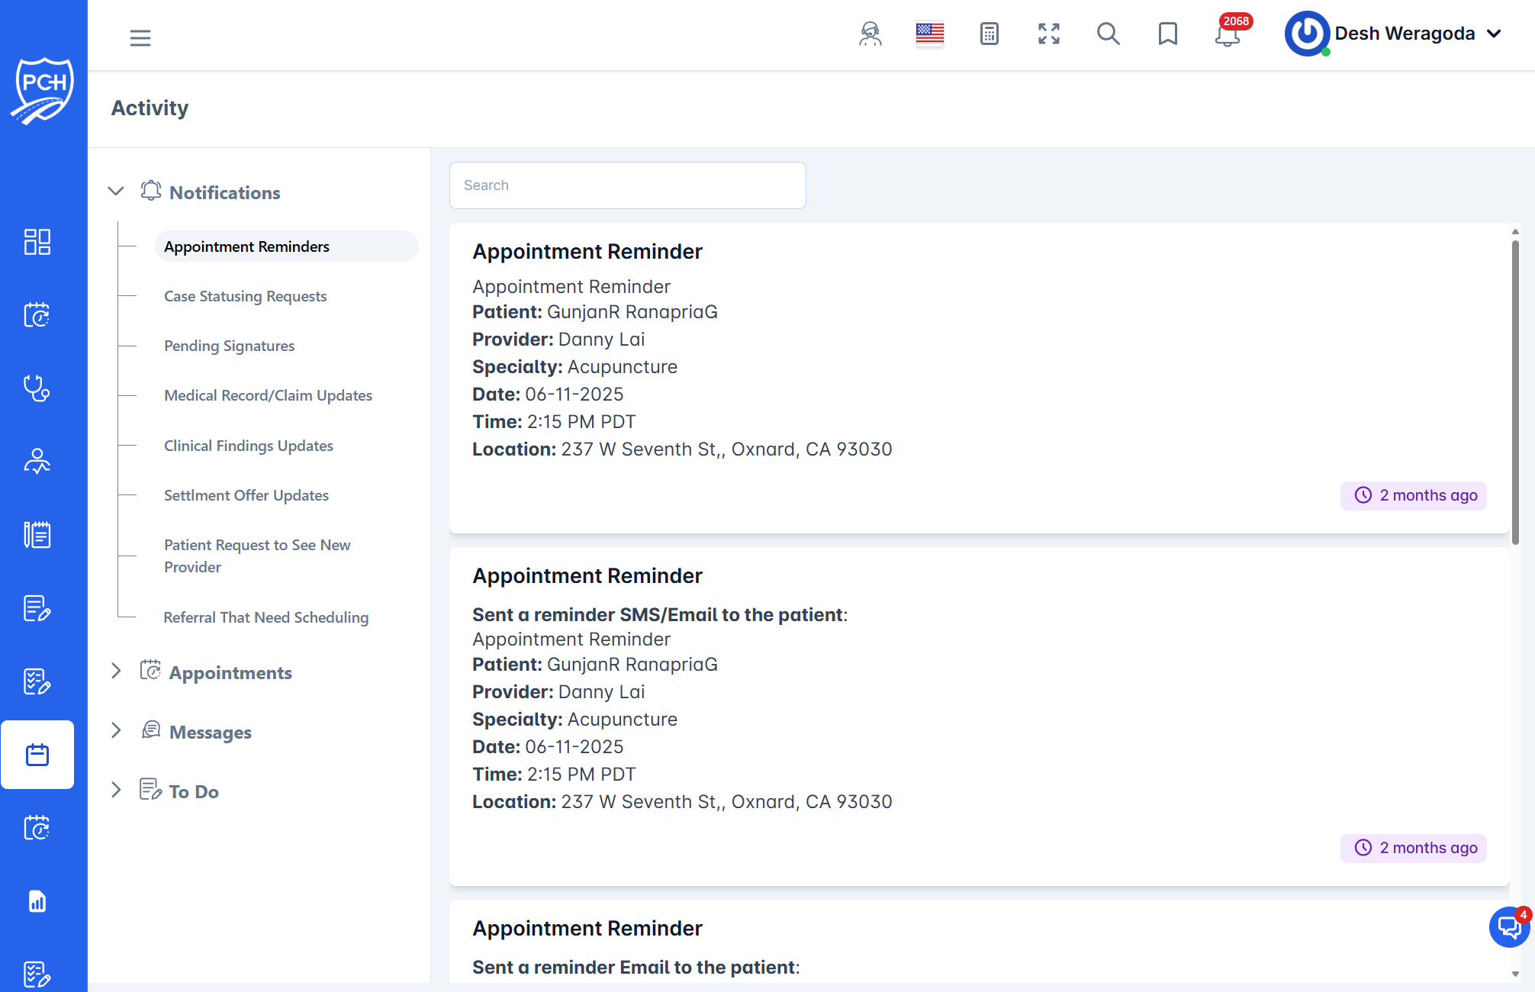Expand the Appointments section chevron
Screen dimensions: 1535x992
[116, 671]
